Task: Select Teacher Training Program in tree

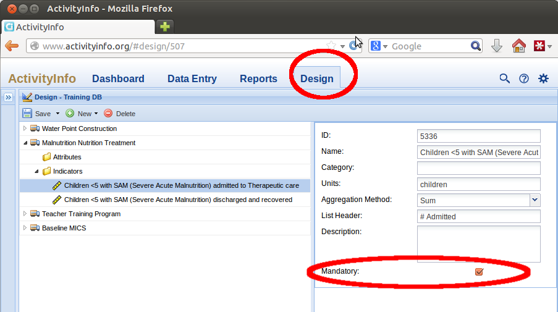Action: coord(165,214)
